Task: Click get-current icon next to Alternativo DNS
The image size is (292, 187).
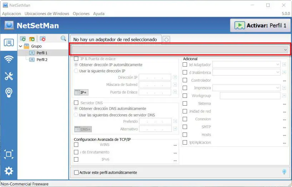Action: pyautogui.click(x=175, y=129)
